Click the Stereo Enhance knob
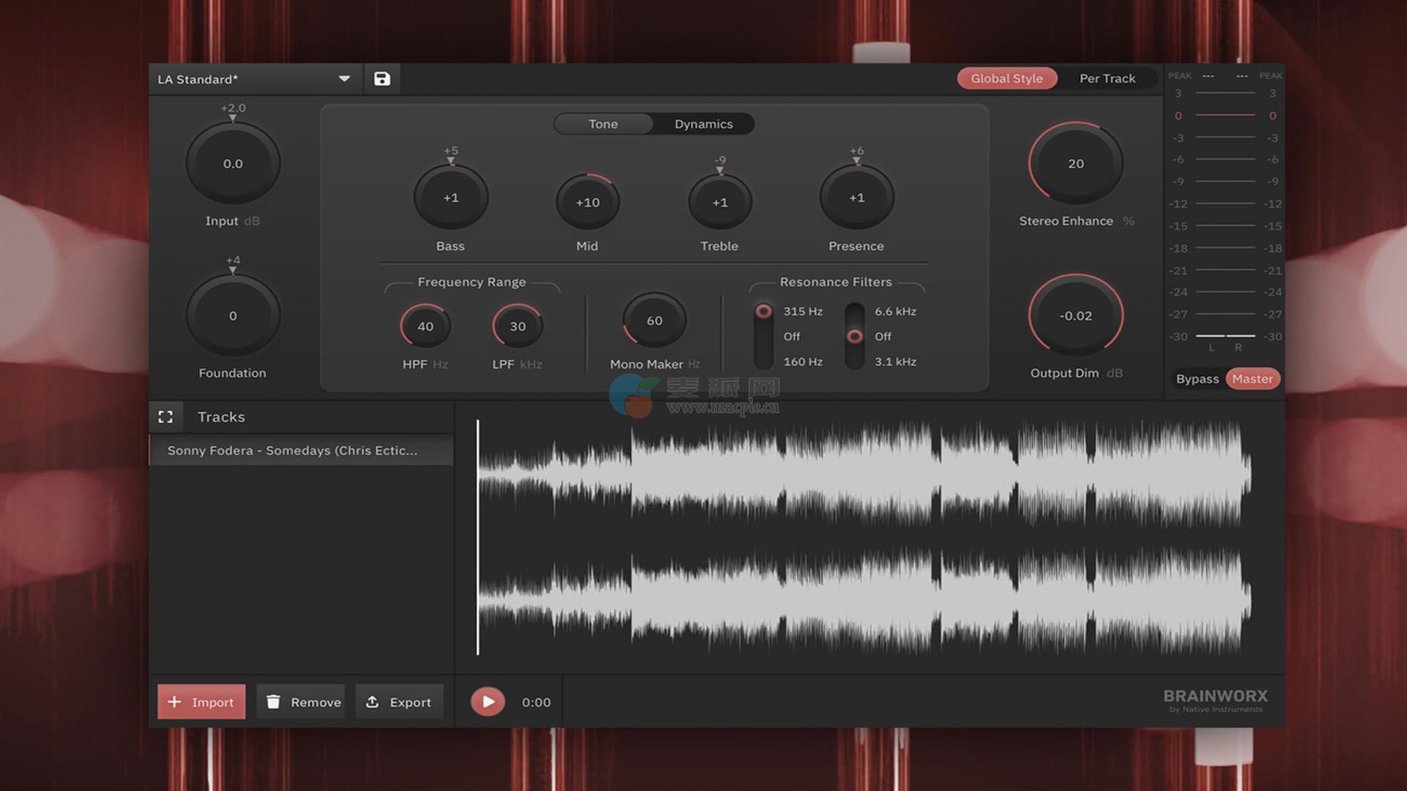Screen dimensions: 1407x791 click(x=1075, y=163)
